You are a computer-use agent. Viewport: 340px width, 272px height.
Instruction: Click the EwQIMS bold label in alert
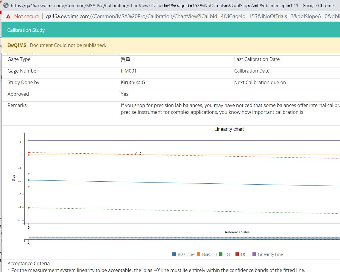[17, 45]
